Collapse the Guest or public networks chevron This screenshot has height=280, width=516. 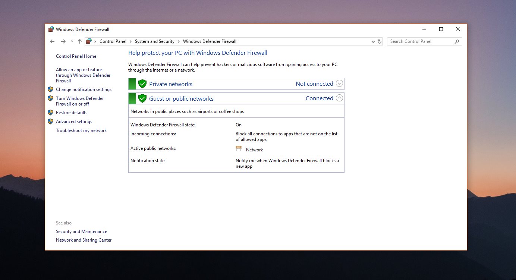[339, 98]
